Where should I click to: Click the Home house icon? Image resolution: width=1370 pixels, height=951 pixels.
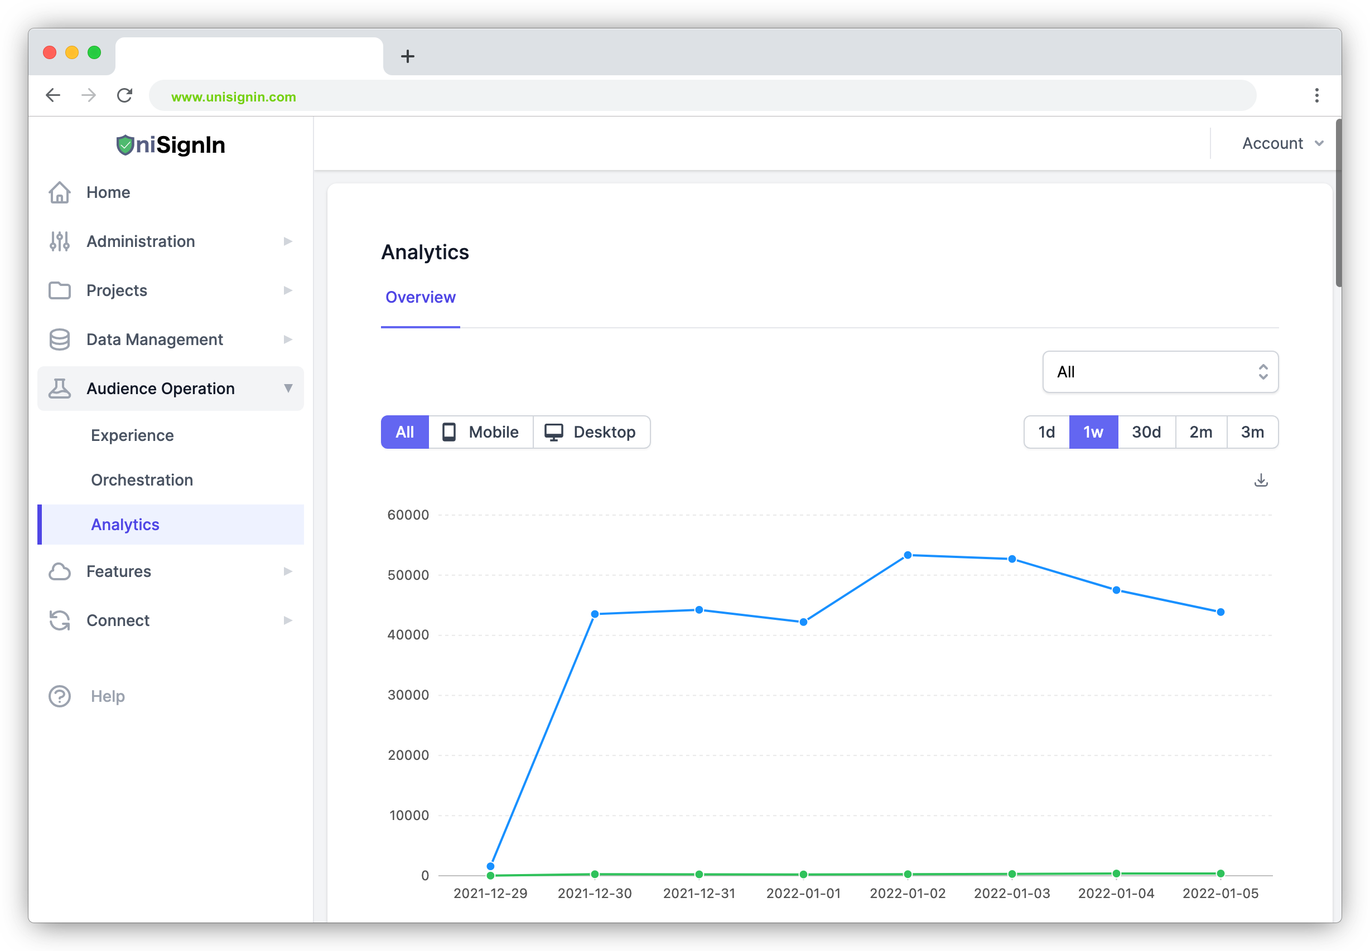pos(60,192)
